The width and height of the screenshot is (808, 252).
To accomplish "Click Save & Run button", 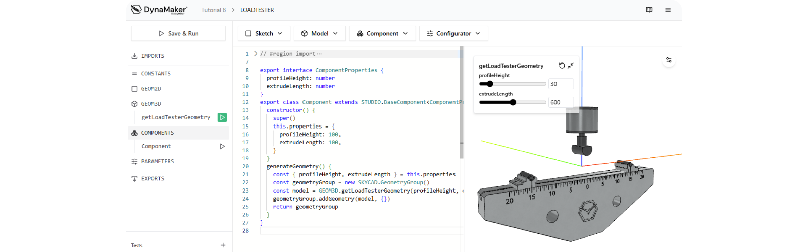I will click(178, 33).
